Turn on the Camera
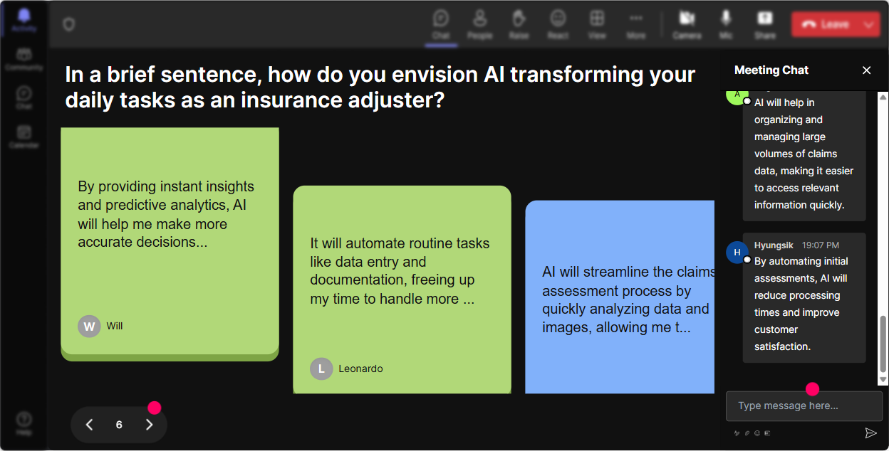 click(687, 24)
